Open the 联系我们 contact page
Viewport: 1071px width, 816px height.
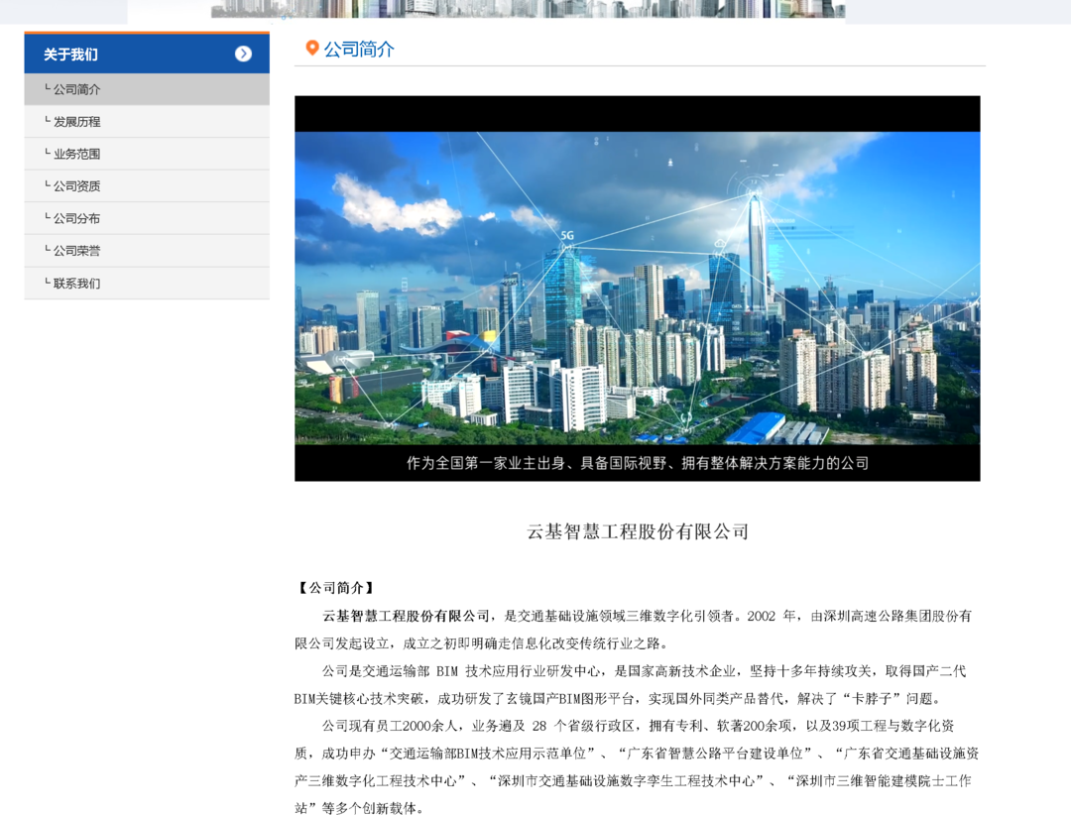(x=76, y=284)
